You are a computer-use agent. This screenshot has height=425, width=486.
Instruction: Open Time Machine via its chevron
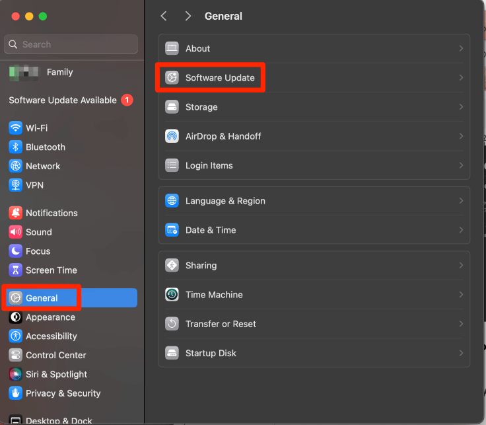[461, 294]
